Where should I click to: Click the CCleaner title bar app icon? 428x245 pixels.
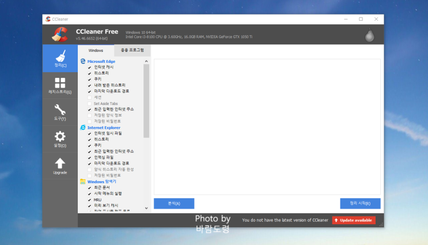point(48,19)
